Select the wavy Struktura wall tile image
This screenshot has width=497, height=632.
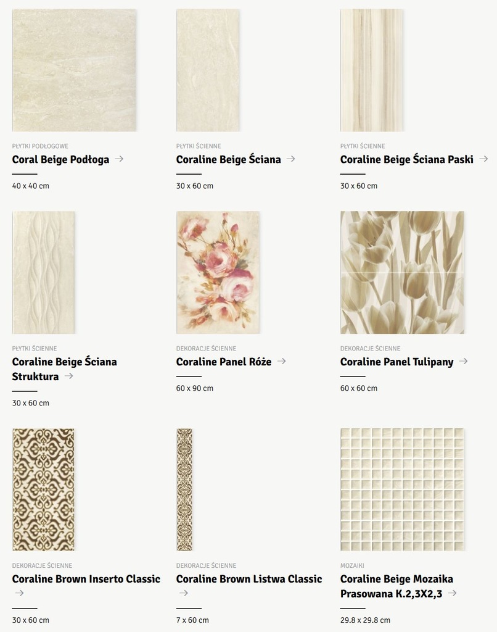(44, 272)
